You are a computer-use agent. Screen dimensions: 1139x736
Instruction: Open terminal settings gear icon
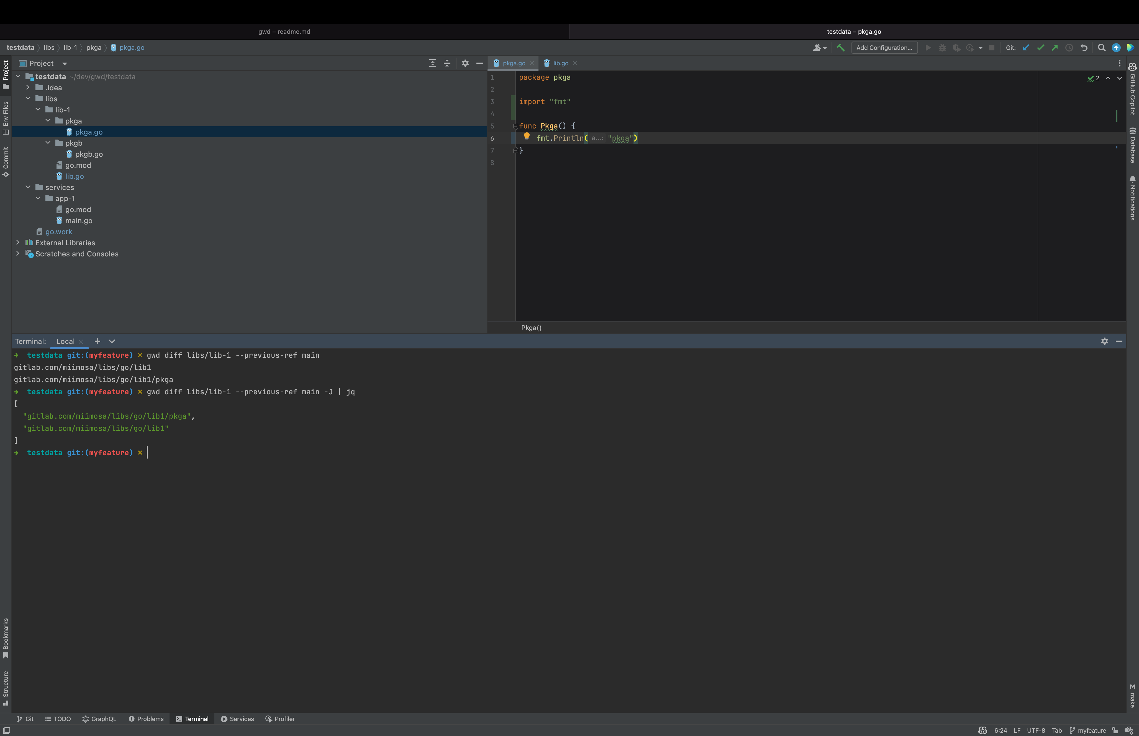coord(1104,341)
